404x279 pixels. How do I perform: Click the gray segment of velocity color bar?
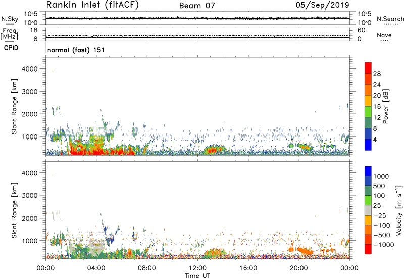(368, 210)
